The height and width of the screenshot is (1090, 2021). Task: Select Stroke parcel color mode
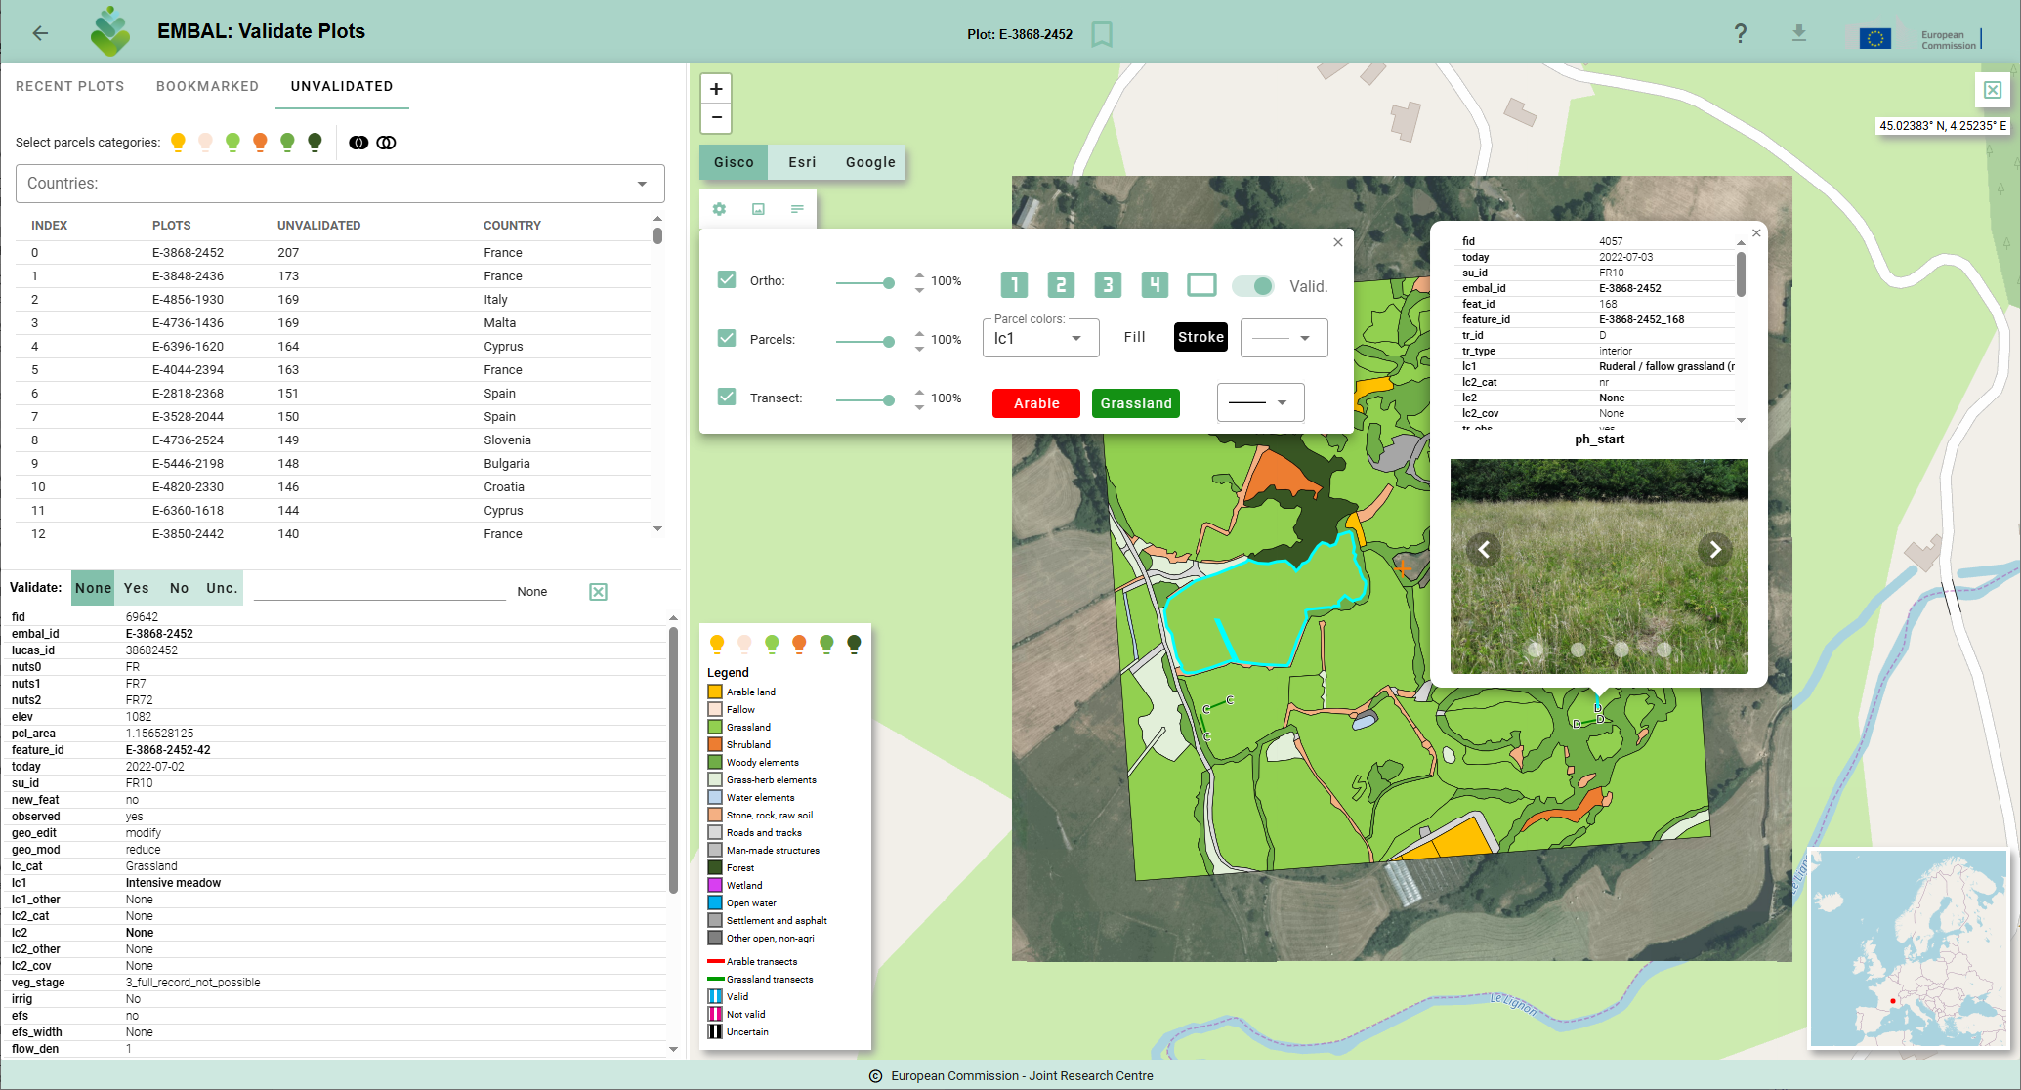[x=1200, y=337]
